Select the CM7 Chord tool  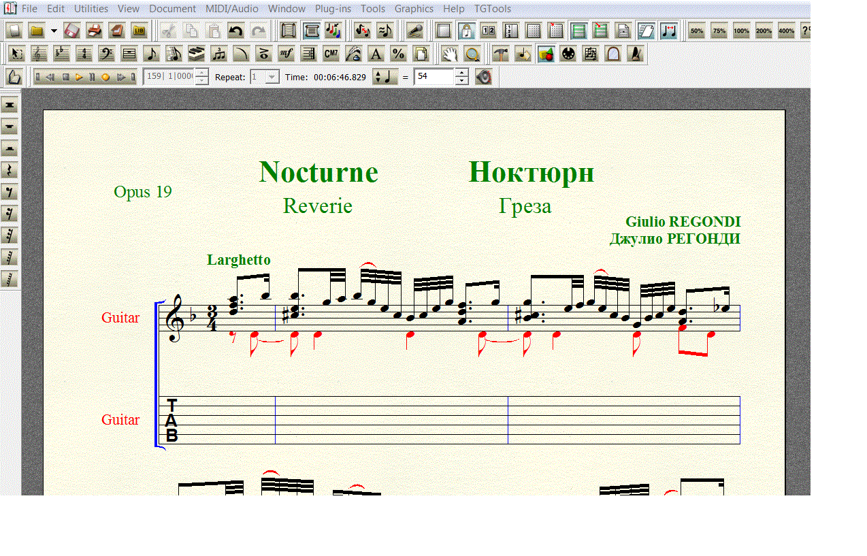[x=331, y=54]
